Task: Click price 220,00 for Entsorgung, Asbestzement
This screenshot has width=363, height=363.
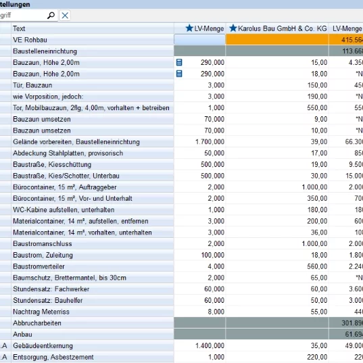Action: [x=317, y=358]
